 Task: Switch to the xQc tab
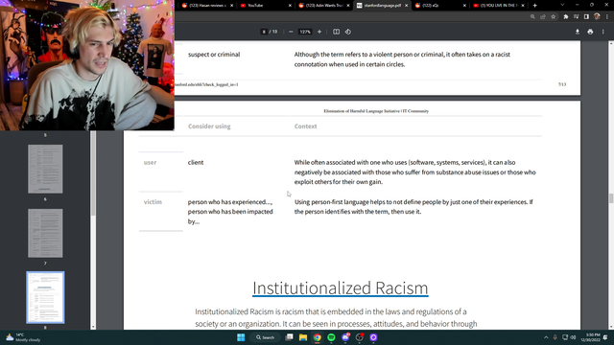(x=440, y=6)
